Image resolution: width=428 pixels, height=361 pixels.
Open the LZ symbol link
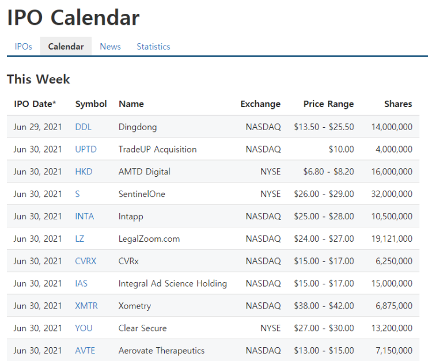pyautogui.click(x=79, y=239)
